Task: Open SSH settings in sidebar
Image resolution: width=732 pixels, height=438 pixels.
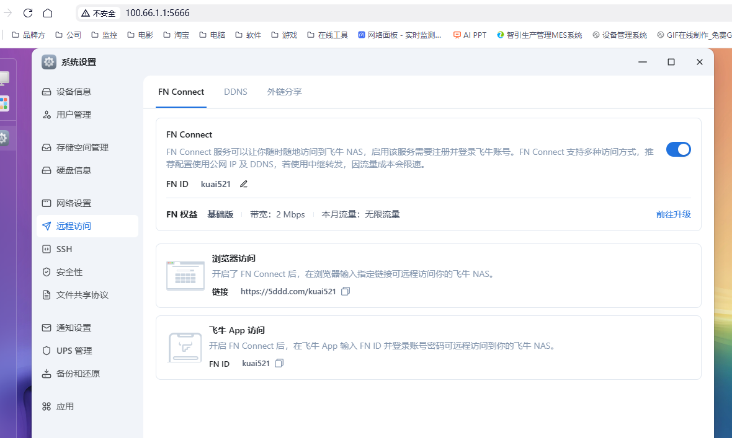Action: click(87, 249)
